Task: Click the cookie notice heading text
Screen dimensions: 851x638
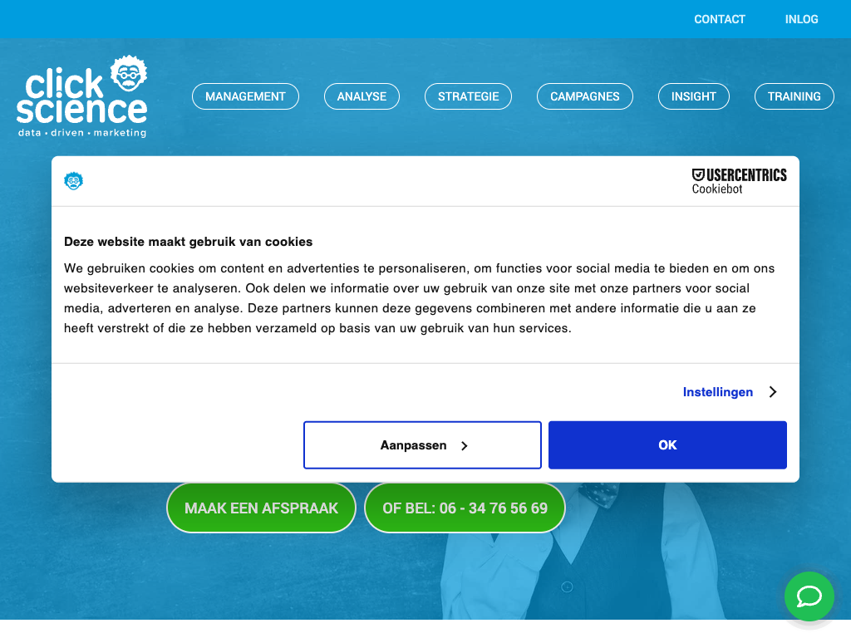Action: click(189, 242)
